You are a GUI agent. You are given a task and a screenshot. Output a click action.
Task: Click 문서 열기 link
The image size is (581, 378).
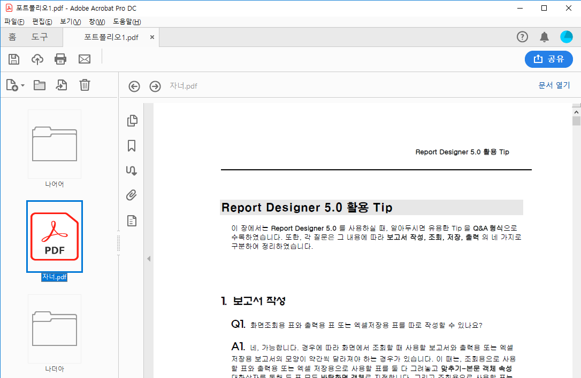pos(554,85)
